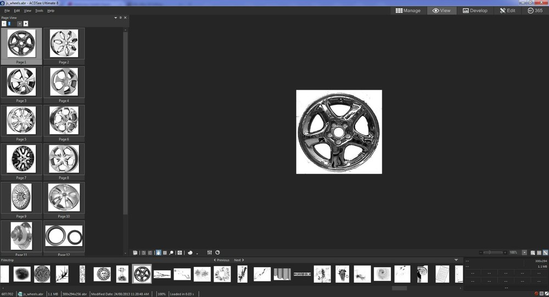
Task: Close the Page View panel
Action: click(125, 18)
